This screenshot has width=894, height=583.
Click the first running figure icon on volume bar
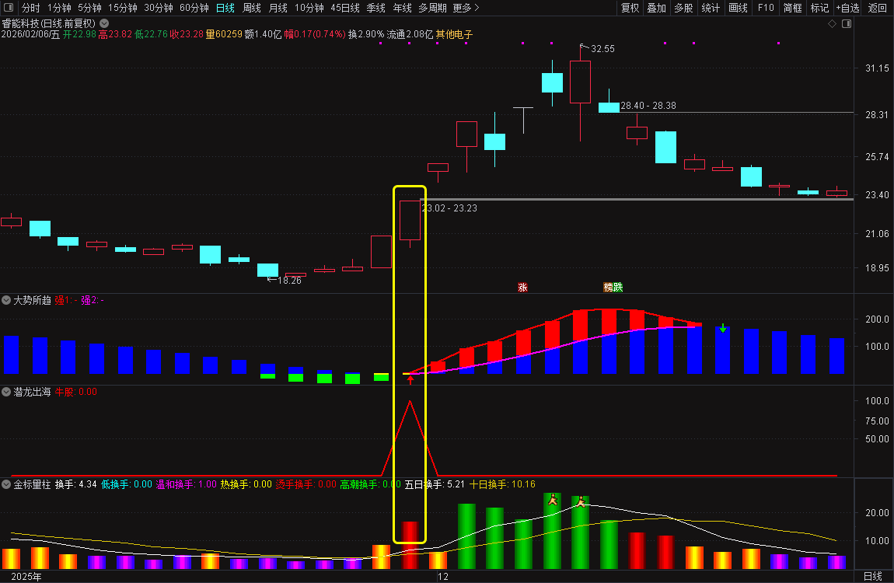552,501
